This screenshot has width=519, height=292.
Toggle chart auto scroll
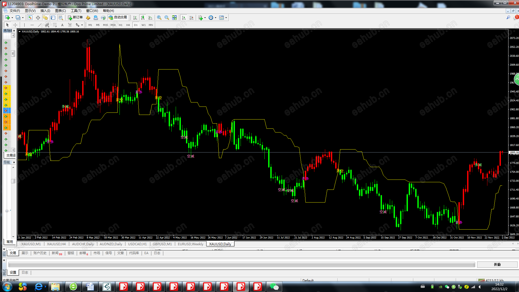coord(184,18)
